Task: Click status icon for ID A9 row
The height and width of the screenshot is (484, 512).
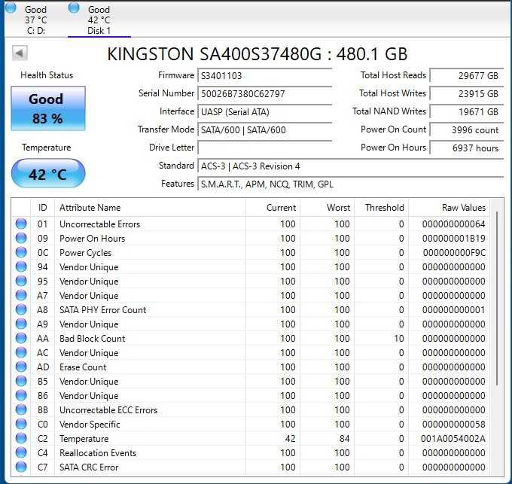Action: point(21,324)
